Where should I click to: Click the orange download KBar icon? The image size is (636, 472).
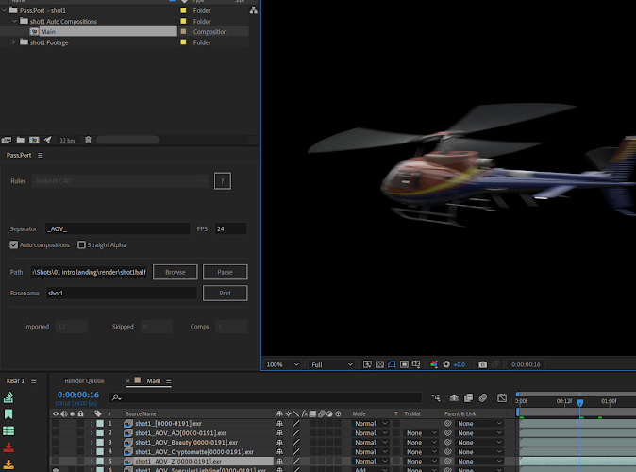coord(8,464)
